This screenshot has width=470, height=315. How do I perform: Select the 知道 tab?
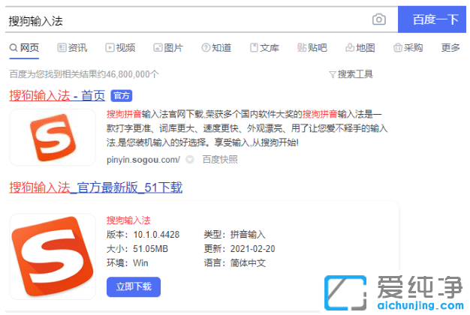coord(216,48)
